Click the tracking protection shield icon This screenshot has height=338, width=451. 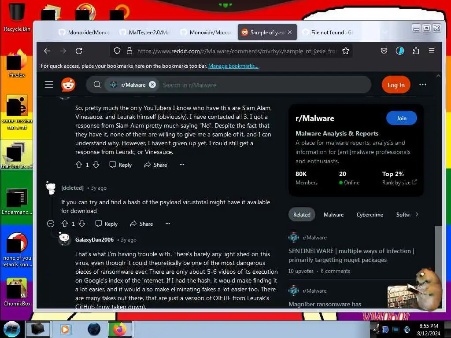point(117,51)
